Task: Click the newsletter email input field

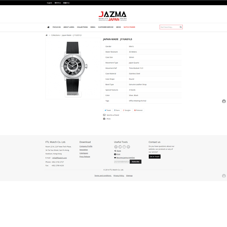Action: tap(122, 162)
